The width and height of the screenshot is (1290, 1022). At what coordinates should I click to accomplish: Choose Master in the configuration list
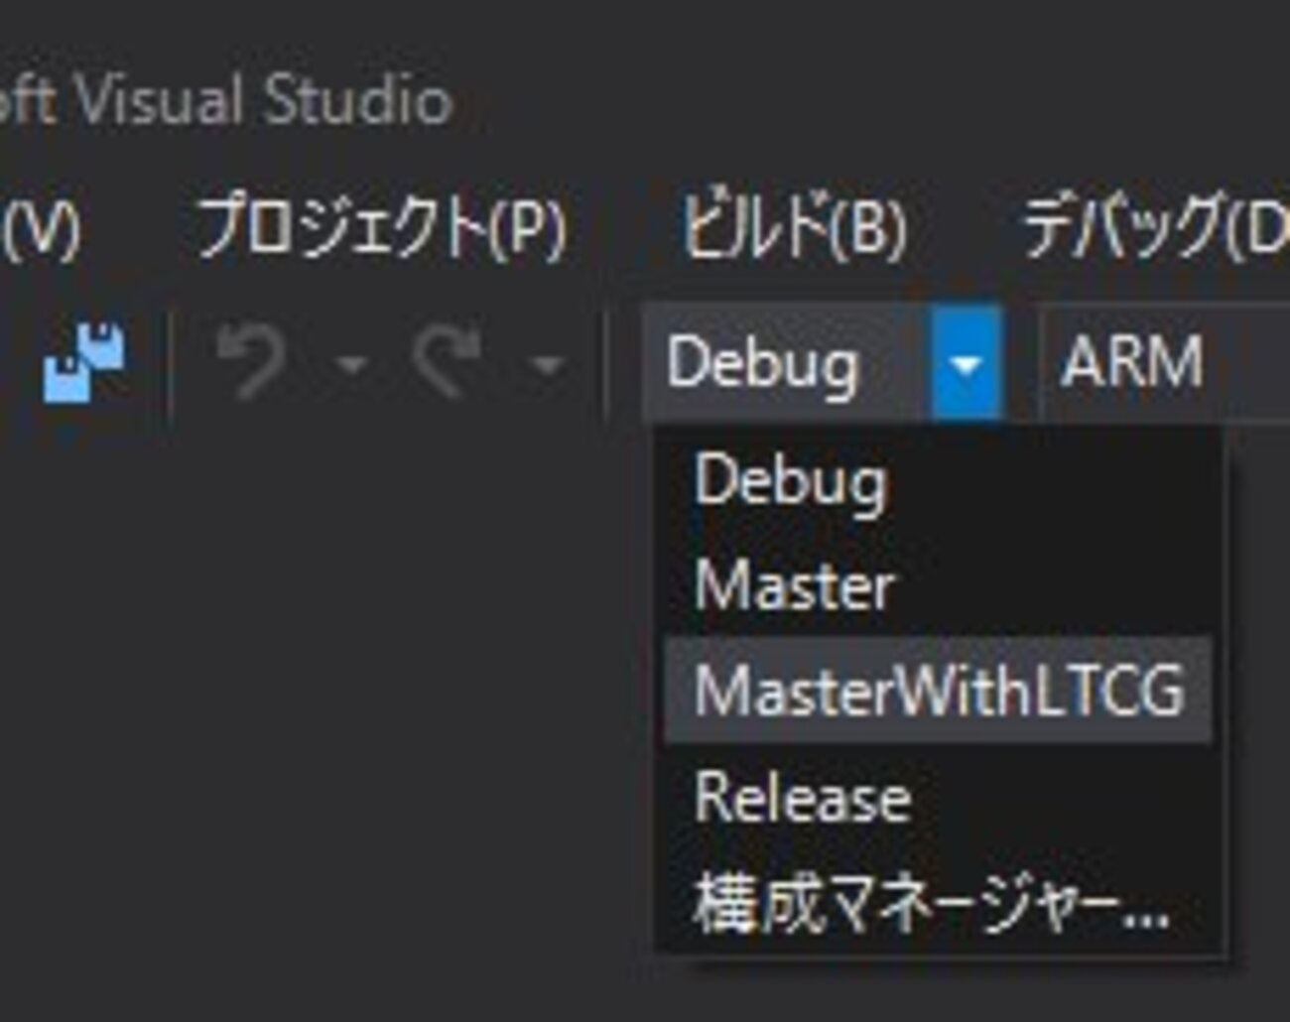[x=794, y=586]
